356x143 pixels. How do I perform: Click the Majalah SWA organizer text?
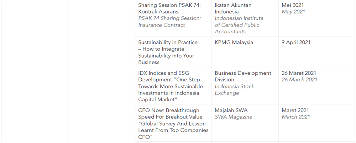coord(231,110)
